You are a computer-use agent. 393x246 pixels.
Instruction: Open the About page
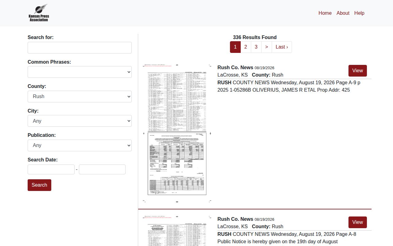[343, 13]
